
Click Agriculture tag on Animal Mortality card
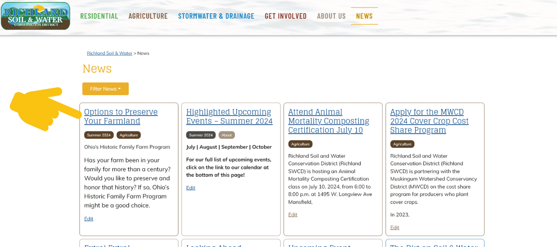[x=300, y=144]
